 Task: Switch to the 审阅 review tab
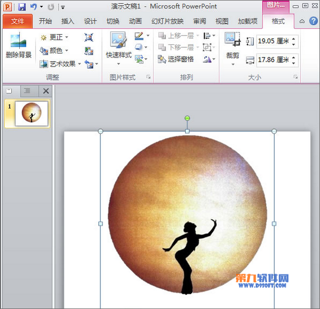[x=199, y=21]
